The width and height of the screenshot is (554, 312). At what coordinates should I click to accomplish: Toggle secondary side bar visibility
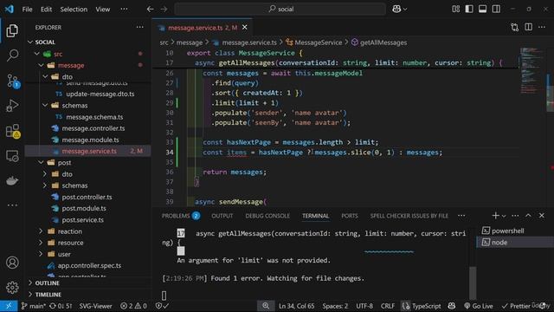(496, 10)
